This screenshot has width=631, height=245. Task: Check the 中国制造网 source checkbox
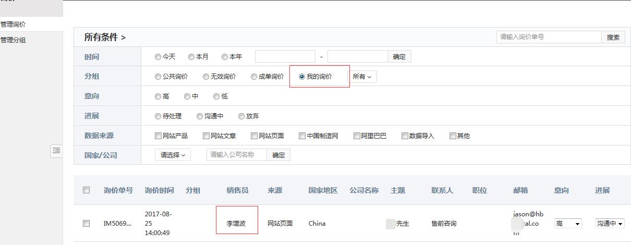(x=302, y=136)
